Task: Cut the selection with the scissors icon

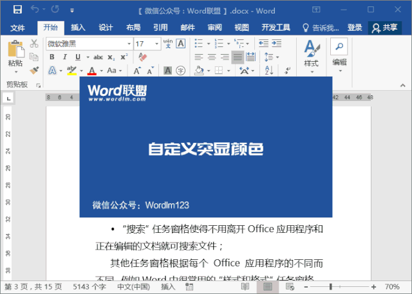Action: (x=34, y=43)
